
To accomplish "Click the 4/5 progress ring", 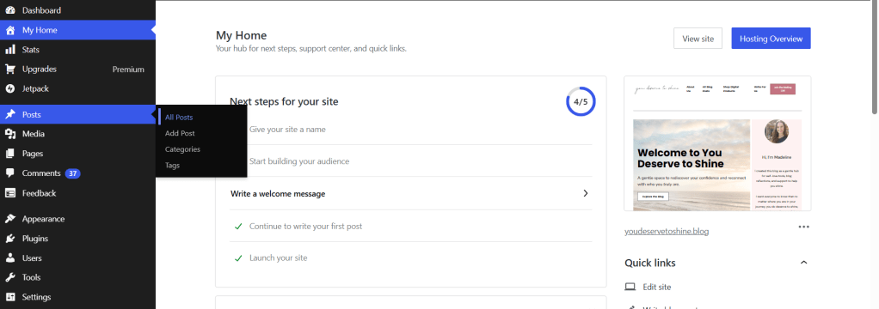I will tap(581, 101).
